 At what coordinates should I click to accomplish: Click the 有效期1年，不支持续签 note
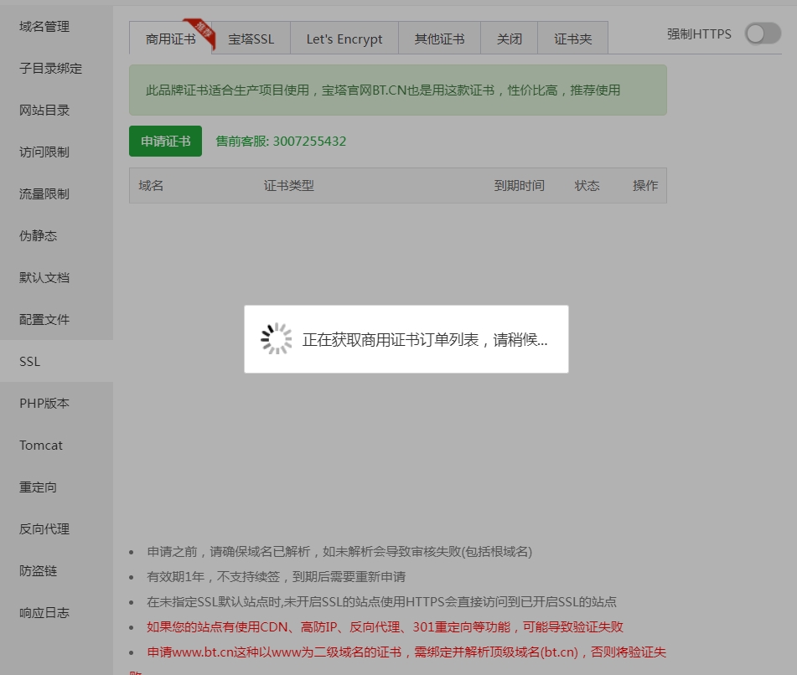coord(276,576)
